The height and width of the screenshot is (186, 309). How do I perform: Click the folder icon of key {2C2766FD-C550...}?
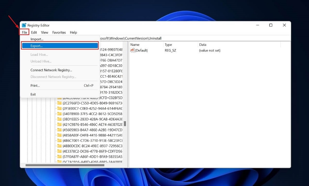click(59, 103)
